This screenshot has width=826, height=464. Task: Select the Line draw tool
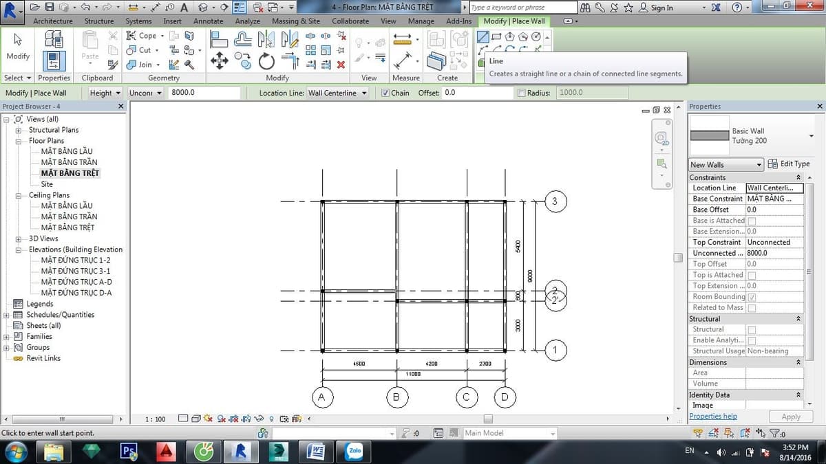click(x=483, y=37)
